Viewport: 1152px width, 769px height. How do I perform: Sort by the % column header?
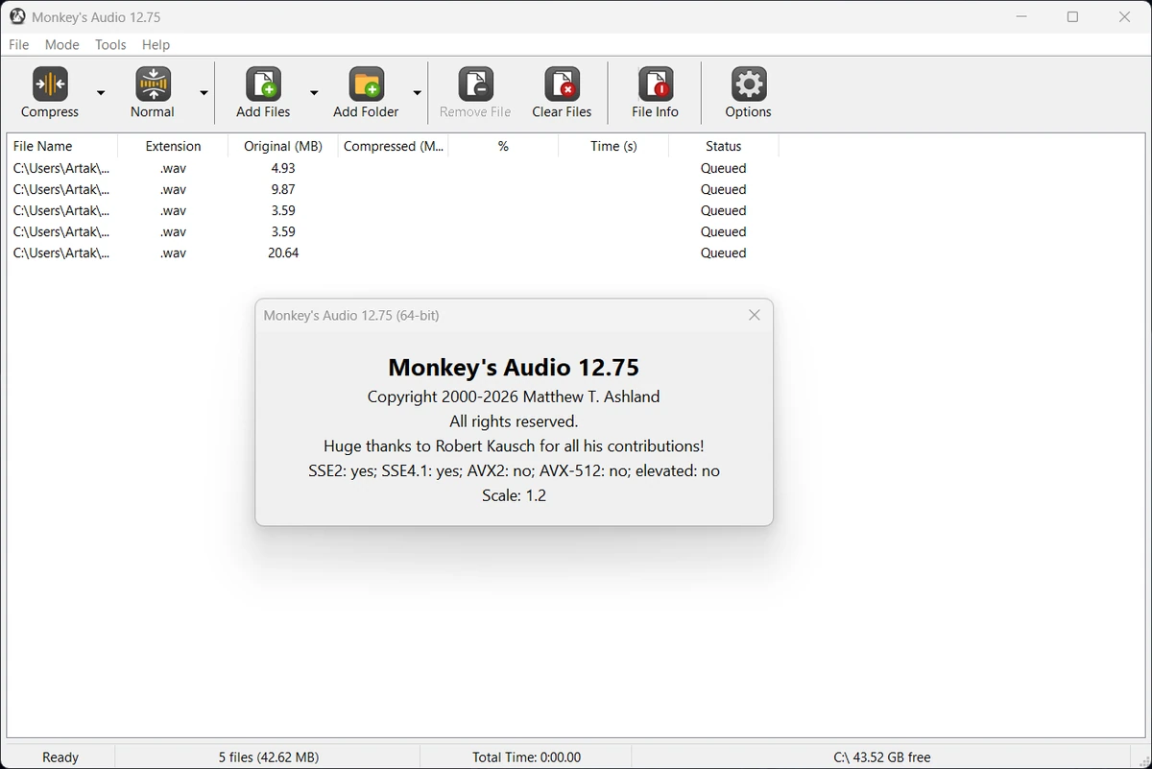pos(503,146)
